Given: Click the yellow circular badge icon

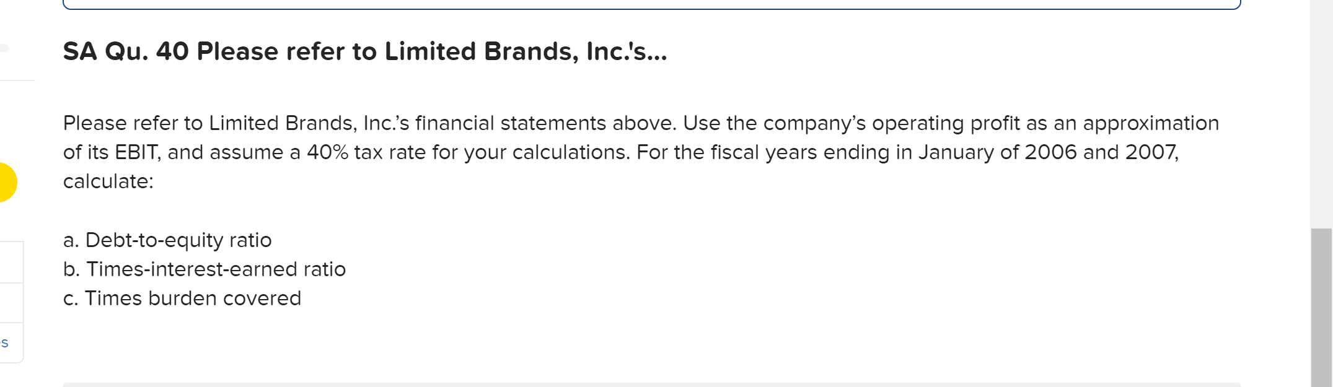Looking at the screenshot, I should pos(5,182).
